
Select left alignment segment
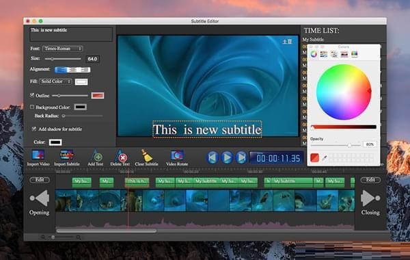tap(61, 70)
